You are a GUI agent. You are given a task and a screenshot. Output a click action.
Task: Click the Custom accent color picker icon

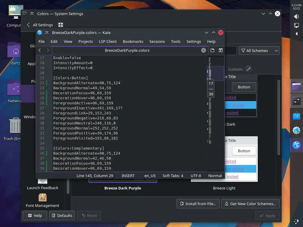pos(248,69)
